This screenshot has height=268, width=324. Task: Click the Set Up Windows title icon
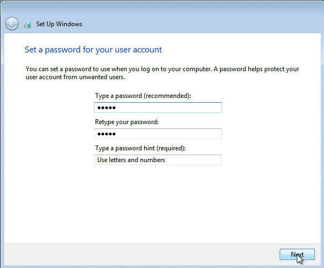coord(27,24)
